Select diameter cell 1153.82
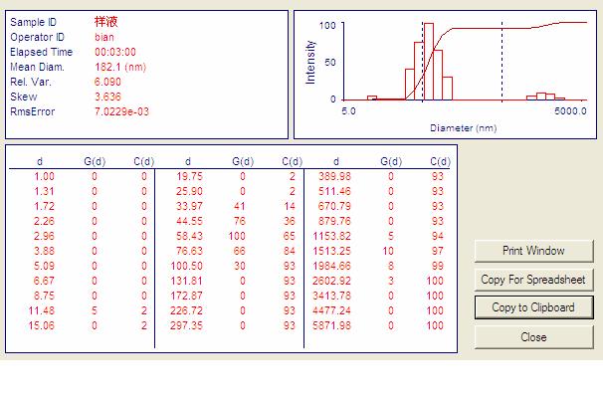Image resolution: width=603 pixels, height=399 pixels. point(332,236)
